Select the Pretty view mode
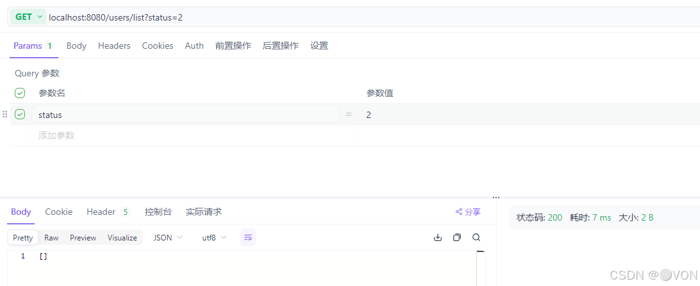700x286 pixels. pos(23,238)
